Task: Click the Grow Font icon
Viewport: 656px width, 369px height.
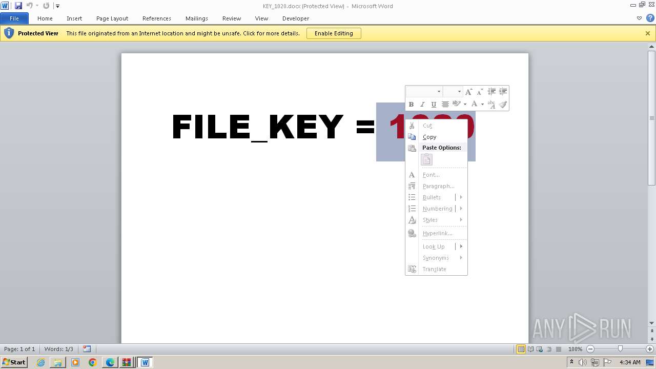Action: point(468,92)
